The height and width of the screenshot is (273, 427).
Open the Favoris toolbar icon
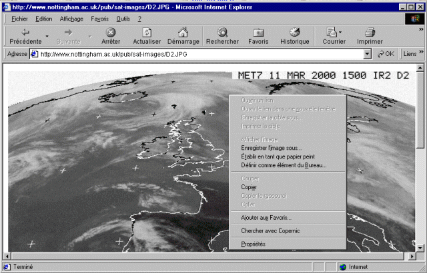pyautogui.click(x=258, y=32)
